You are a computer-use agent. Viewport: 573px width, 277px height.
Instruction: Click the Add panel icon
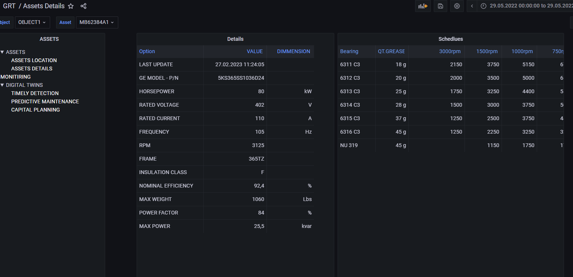[423, 6]
